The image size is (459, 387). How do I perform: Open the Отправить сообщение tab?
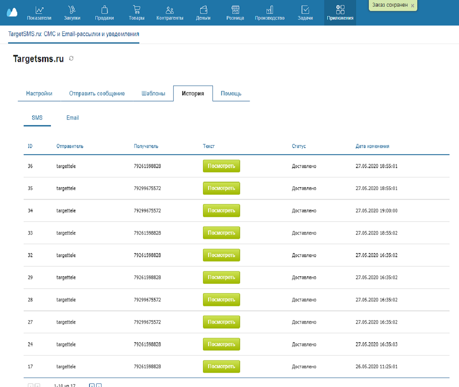coord(97,93)
